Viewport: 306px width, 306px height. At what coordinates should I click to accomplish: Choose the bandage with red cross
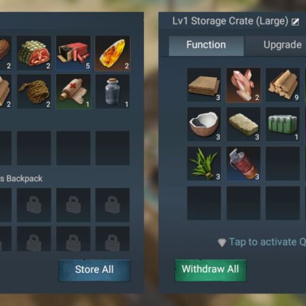73,91
